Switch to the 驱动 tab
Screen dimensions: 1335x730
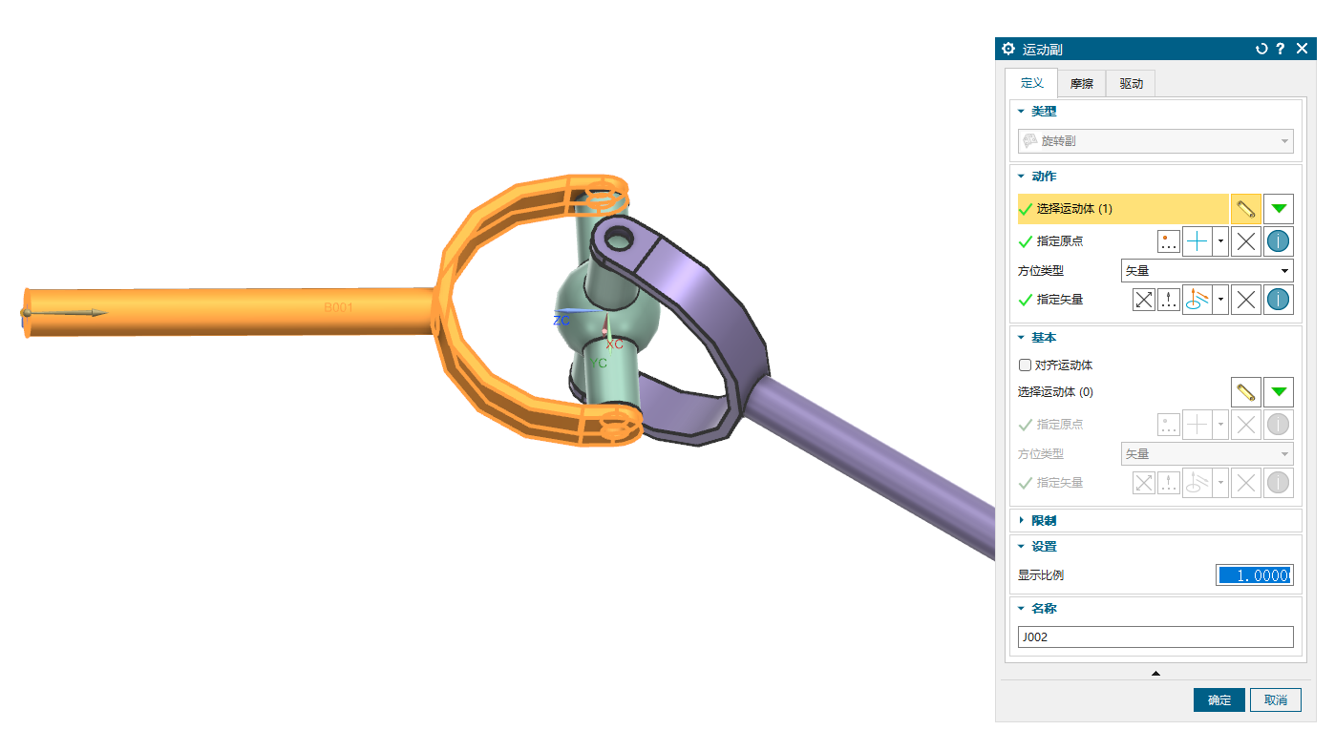pos(1131,84)
